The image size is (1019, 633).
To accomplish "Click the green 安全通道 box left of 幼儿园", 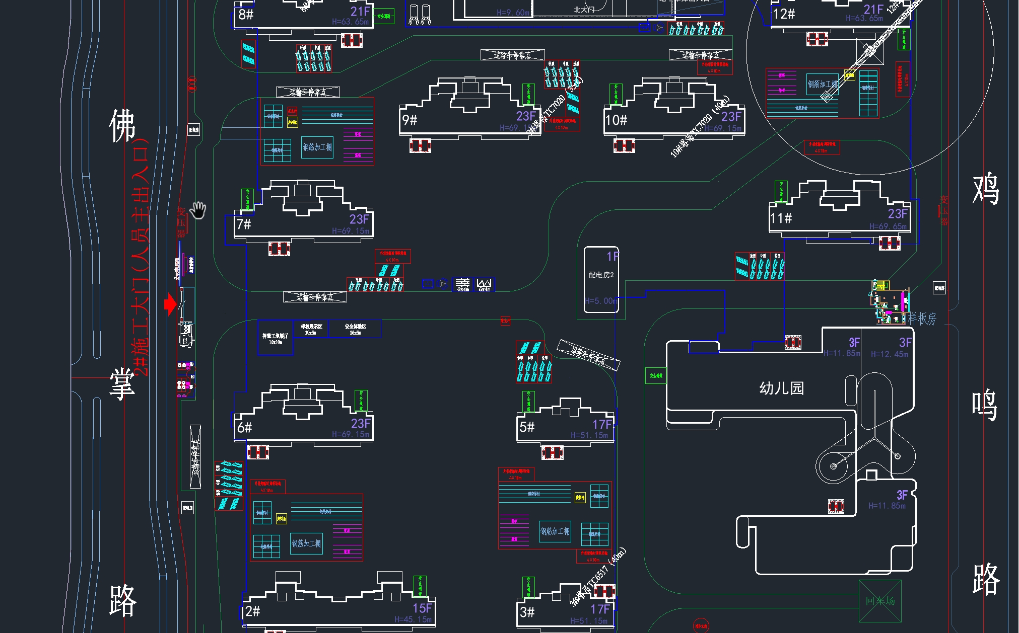I will (656, 375).
